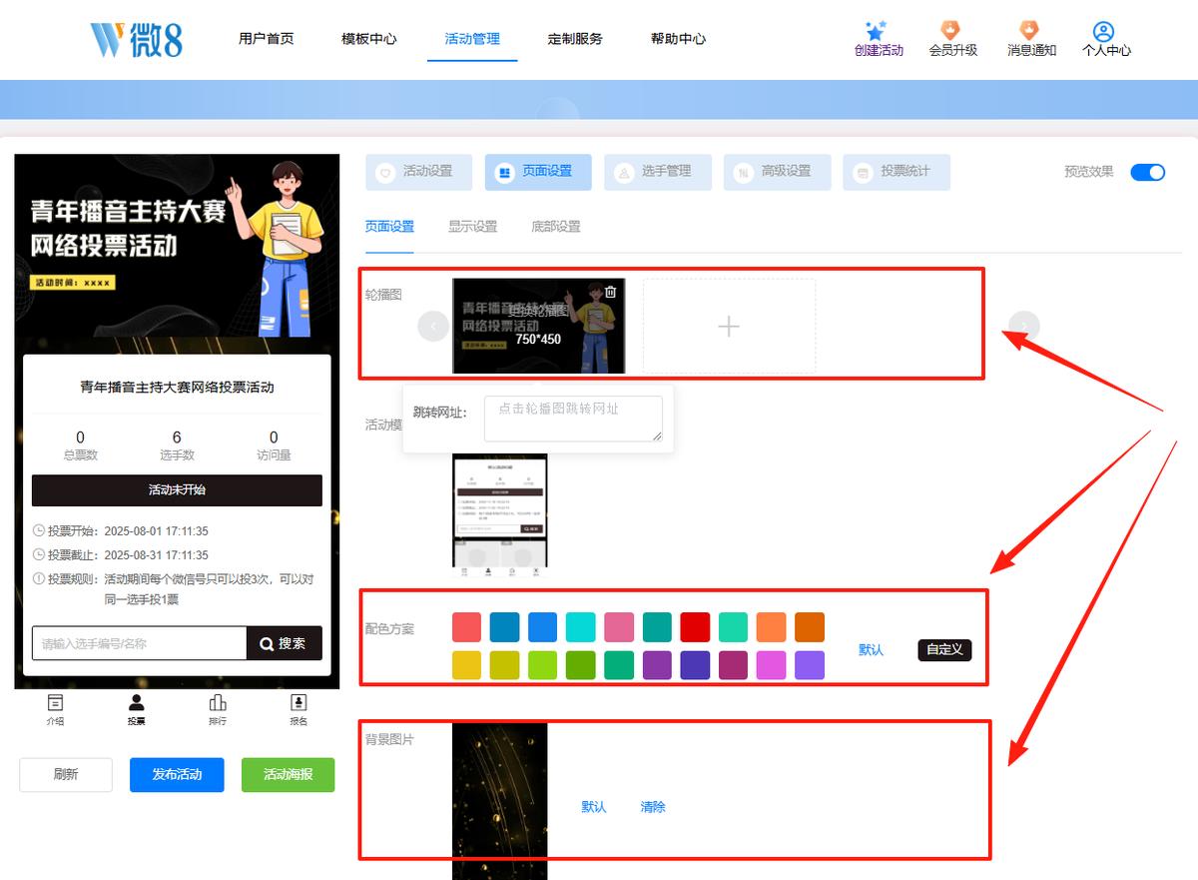The width and height of the screenshot is (1198, 880).
Task: Open 会员升级 from the top bar
Action: (952, 39)
